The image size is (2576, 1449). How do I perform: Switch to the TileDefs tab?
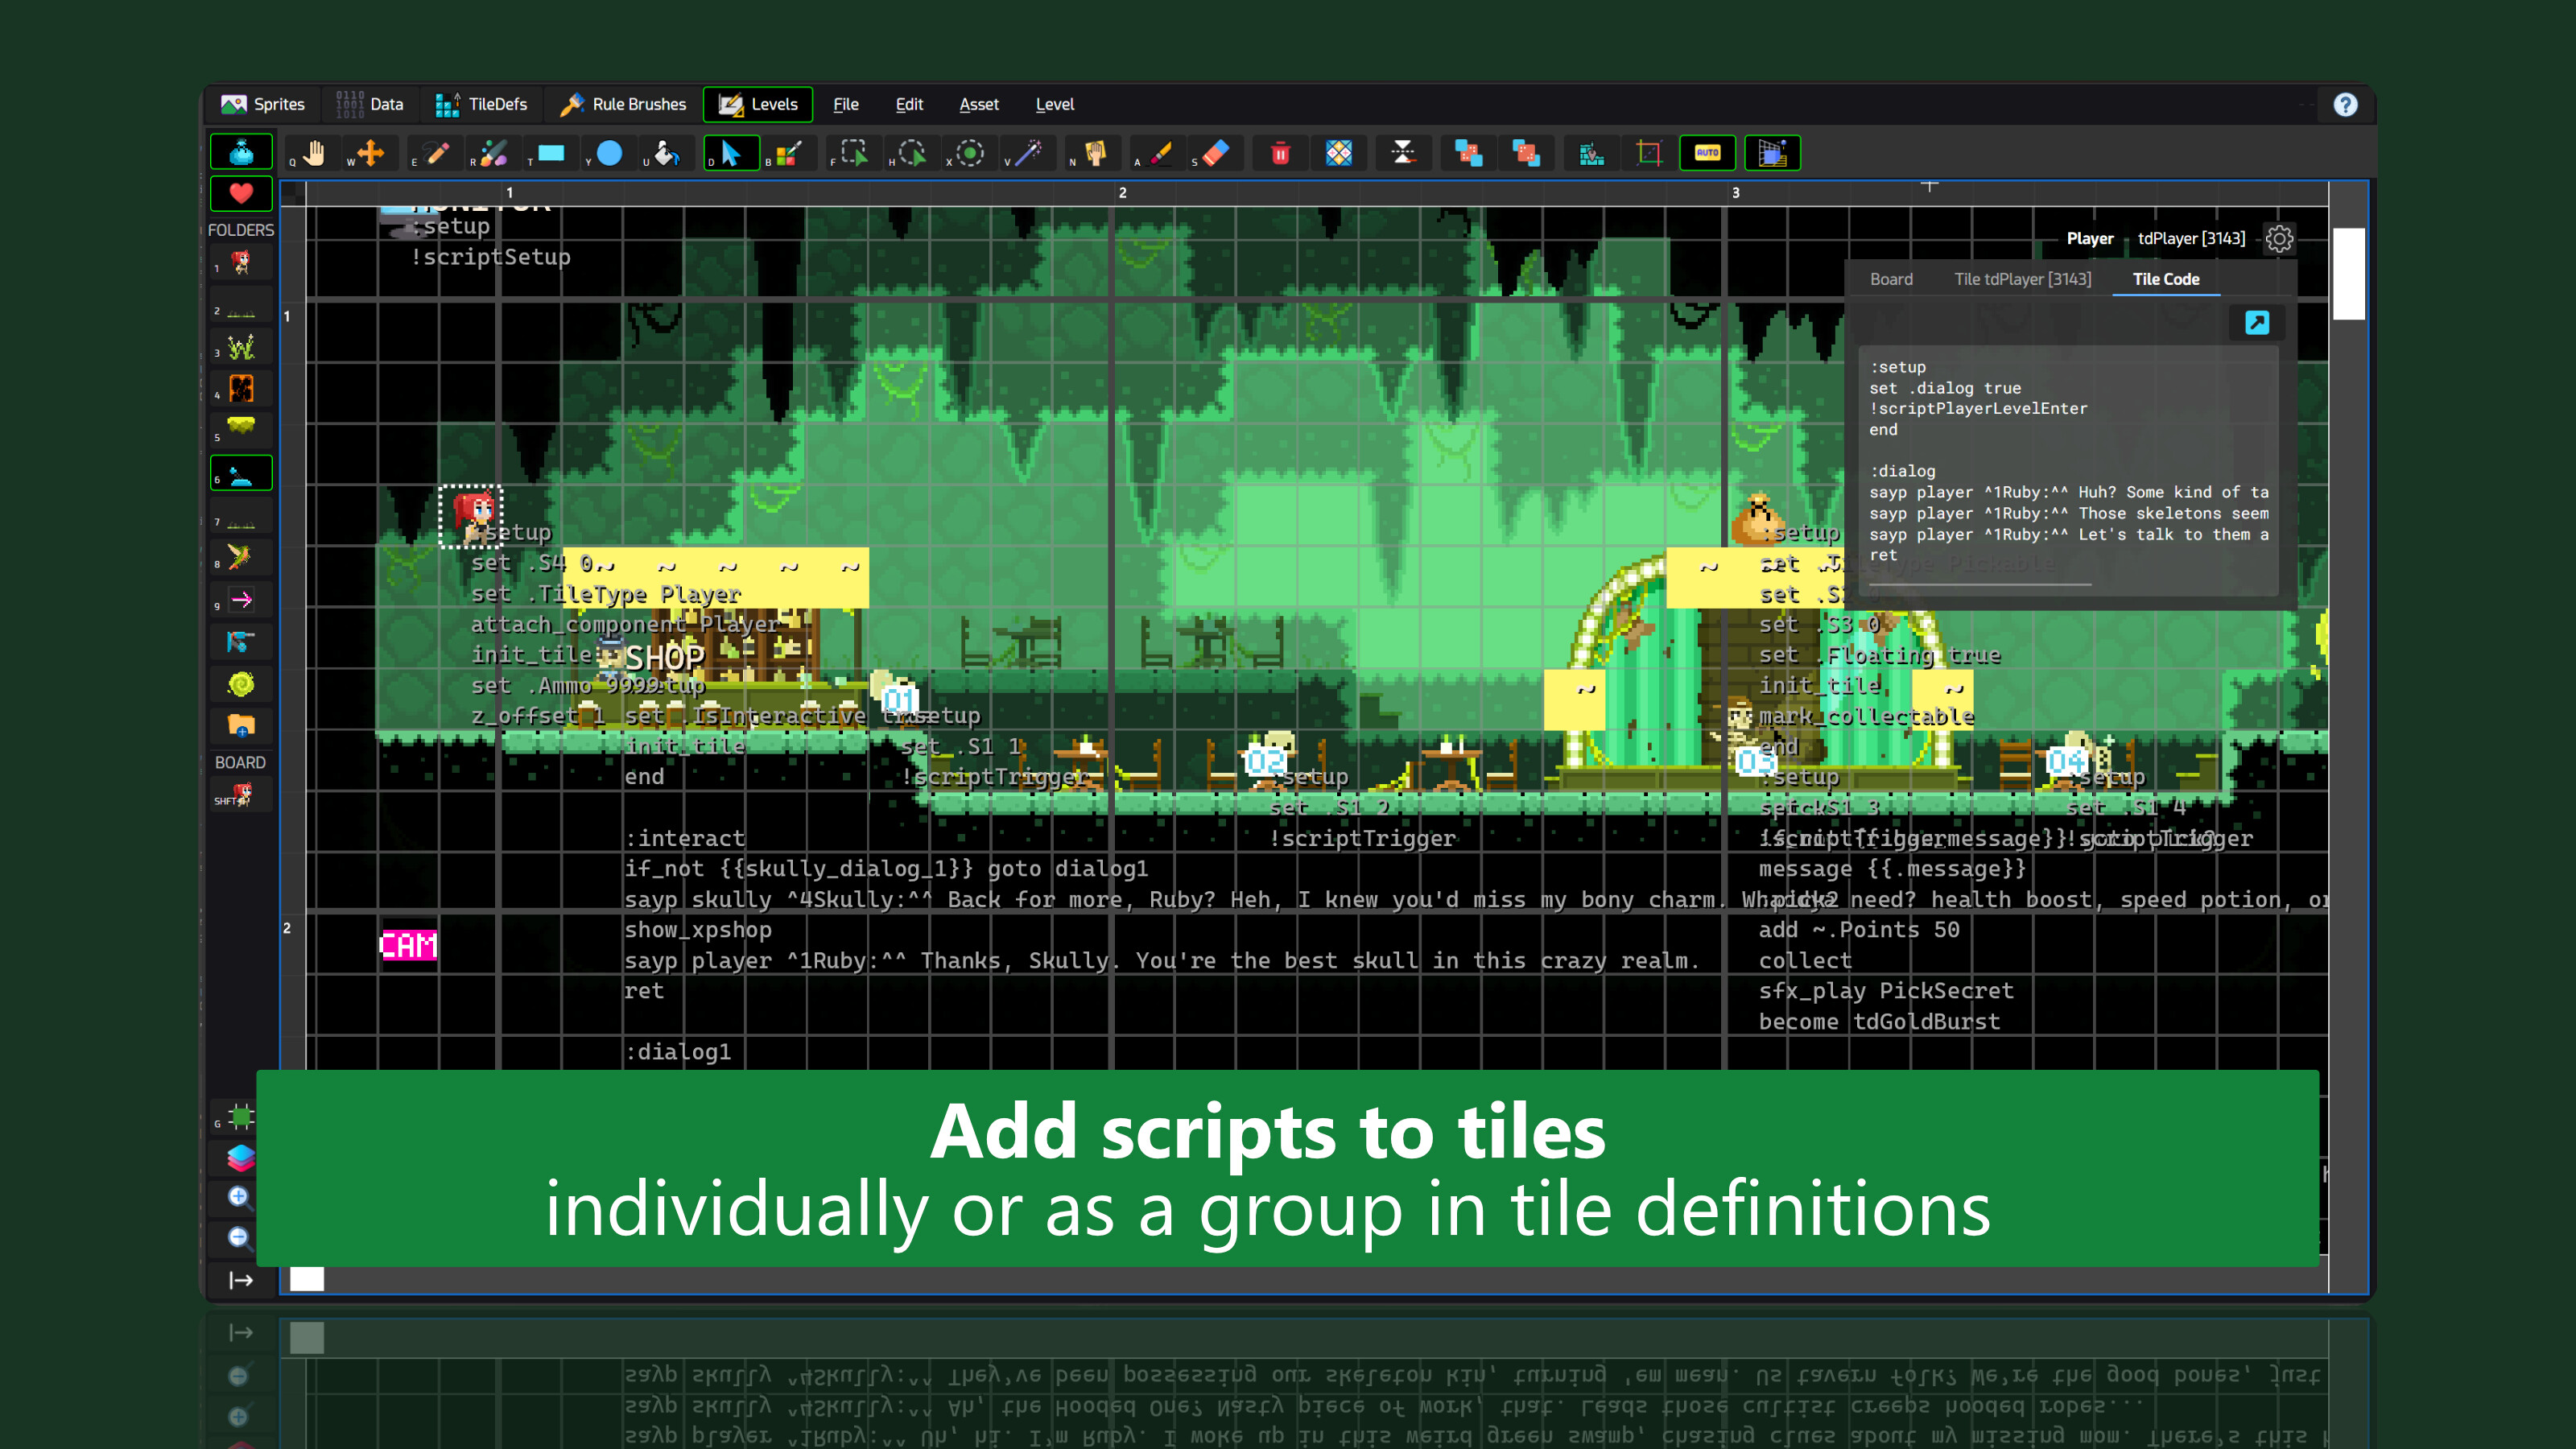(x=482, y=104)
